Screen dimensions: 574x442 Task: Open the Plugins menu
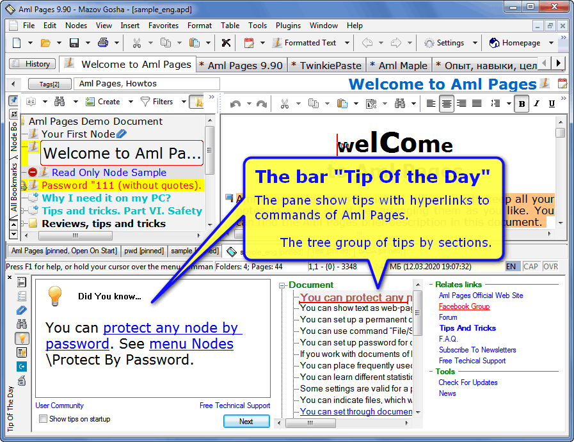288,25
